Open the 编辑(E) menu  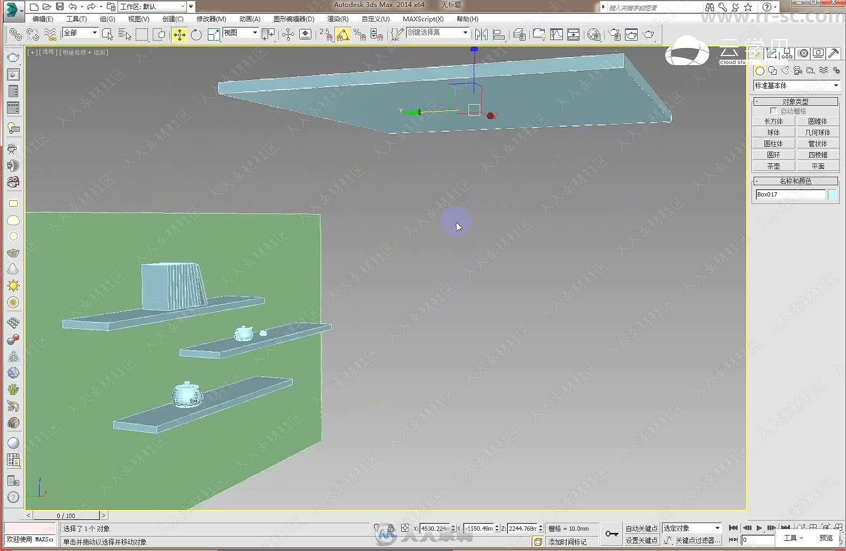point(43,19)
